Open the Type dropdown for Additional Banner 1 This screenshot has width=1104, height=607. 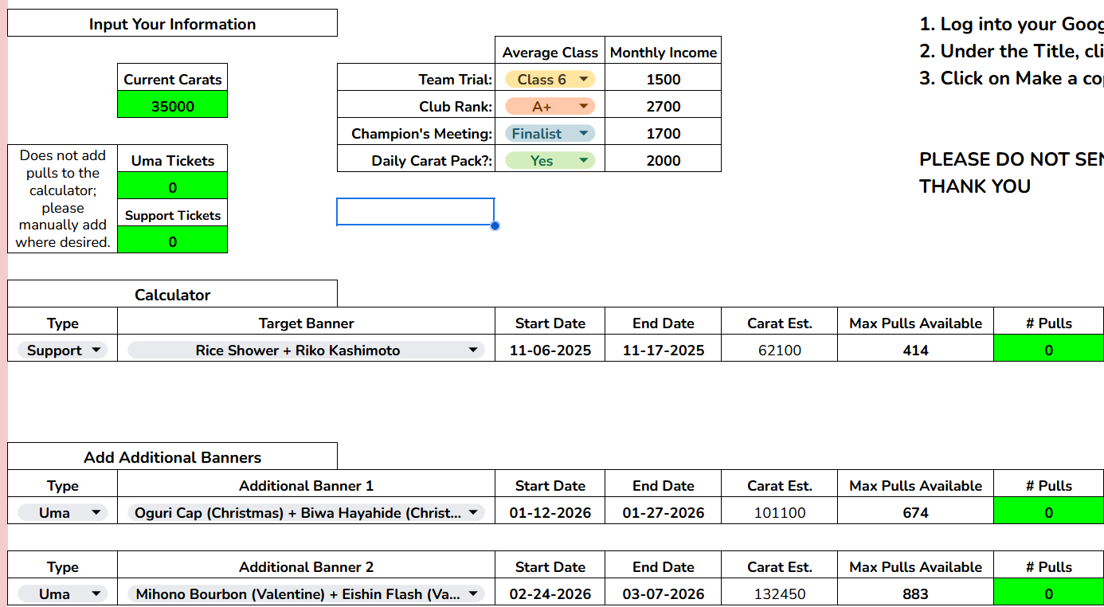62,513
